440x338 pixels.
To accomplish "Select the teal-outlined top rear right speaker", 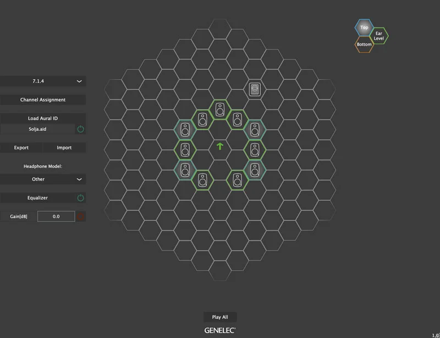I will pos(255,170).
